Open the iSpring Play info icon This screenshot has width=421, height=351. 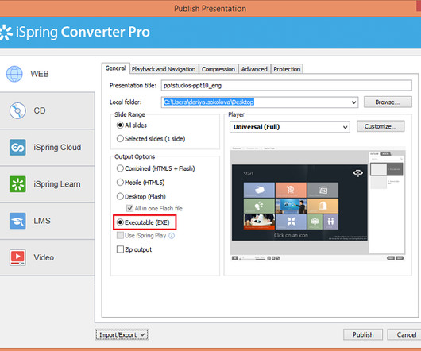click(172, 236)
